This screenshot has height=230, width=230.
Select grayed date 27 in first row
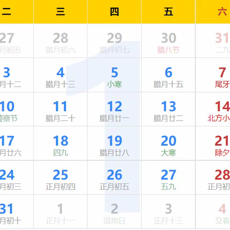(x=17, y=41)
